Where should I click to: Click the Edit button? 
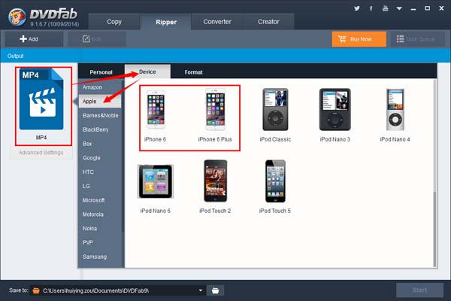pyautogui.click(x=97, y=39)
